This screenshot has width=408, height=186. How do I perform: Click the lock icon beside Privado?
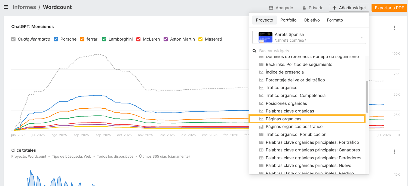pyautogui.click(x=304, y=8)
